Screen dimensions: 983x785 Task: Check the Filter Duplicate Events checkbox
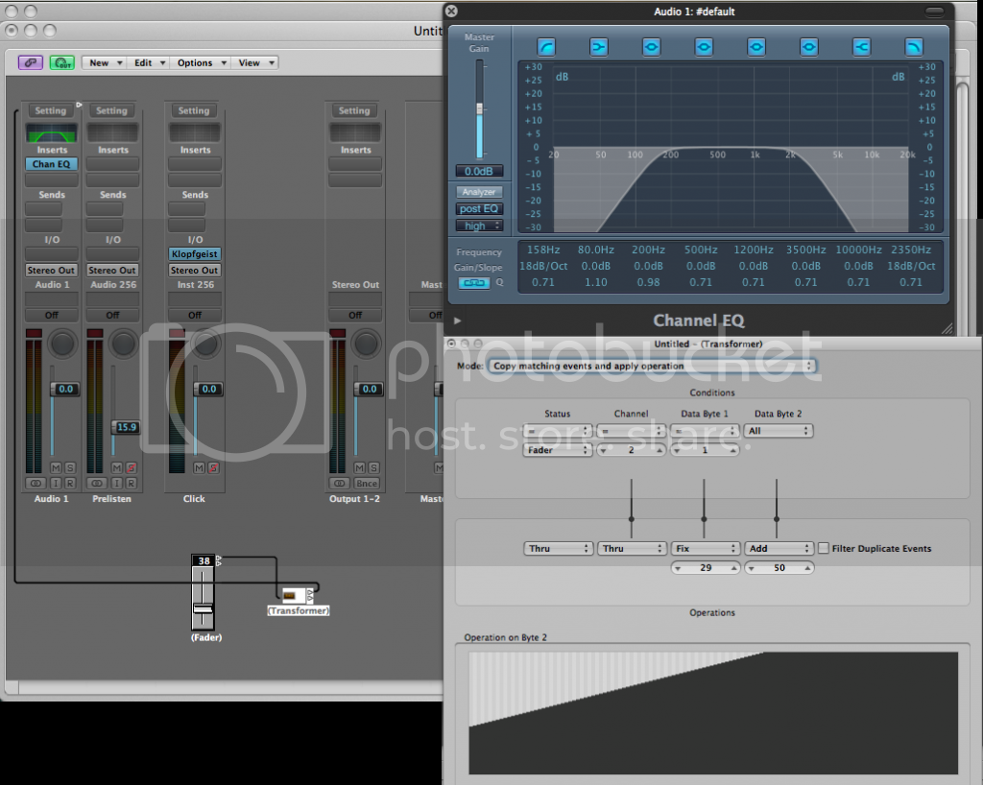(824, 548)
